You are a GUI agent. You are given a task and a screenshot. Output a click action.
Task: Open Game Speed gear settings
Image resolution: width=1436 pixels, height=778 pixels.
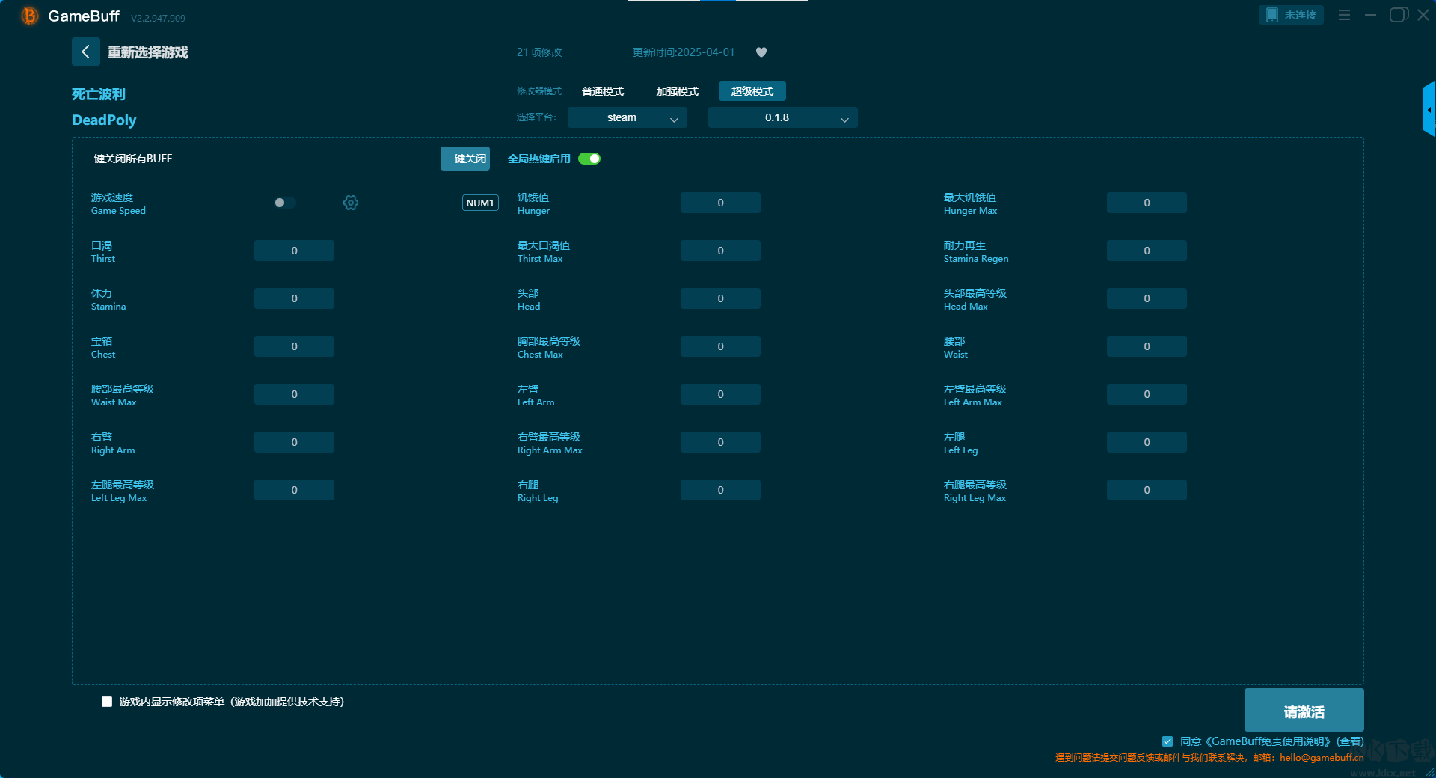[351, 203]
